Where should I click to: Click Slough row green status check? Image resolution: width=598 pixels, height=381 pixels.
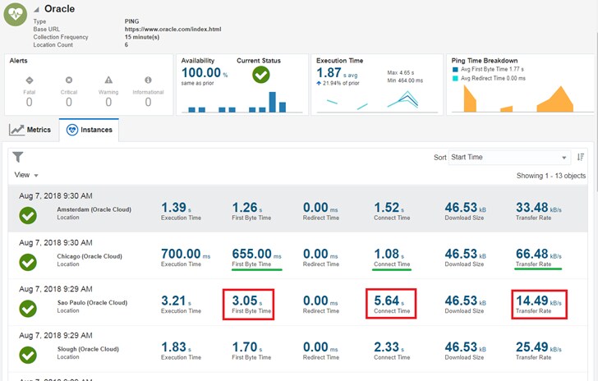point(28,355)
